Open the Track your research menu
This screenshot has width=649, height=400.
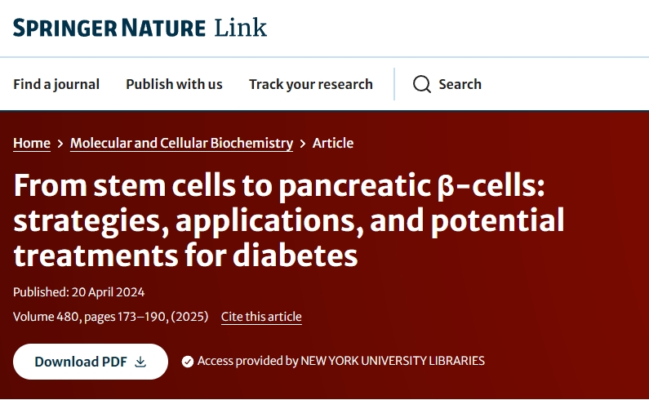pyautogui.click(x=310, y=84)
